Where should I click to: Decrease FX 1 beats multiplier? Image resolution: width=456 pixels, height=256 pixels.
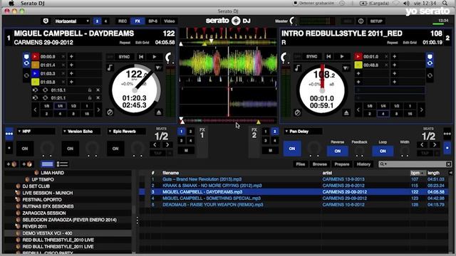[x=155, y=144]
